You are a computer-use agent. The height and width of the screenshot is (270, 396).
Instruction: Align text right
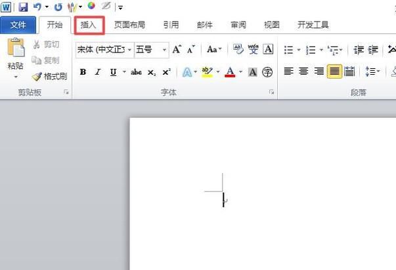[319, 71]
